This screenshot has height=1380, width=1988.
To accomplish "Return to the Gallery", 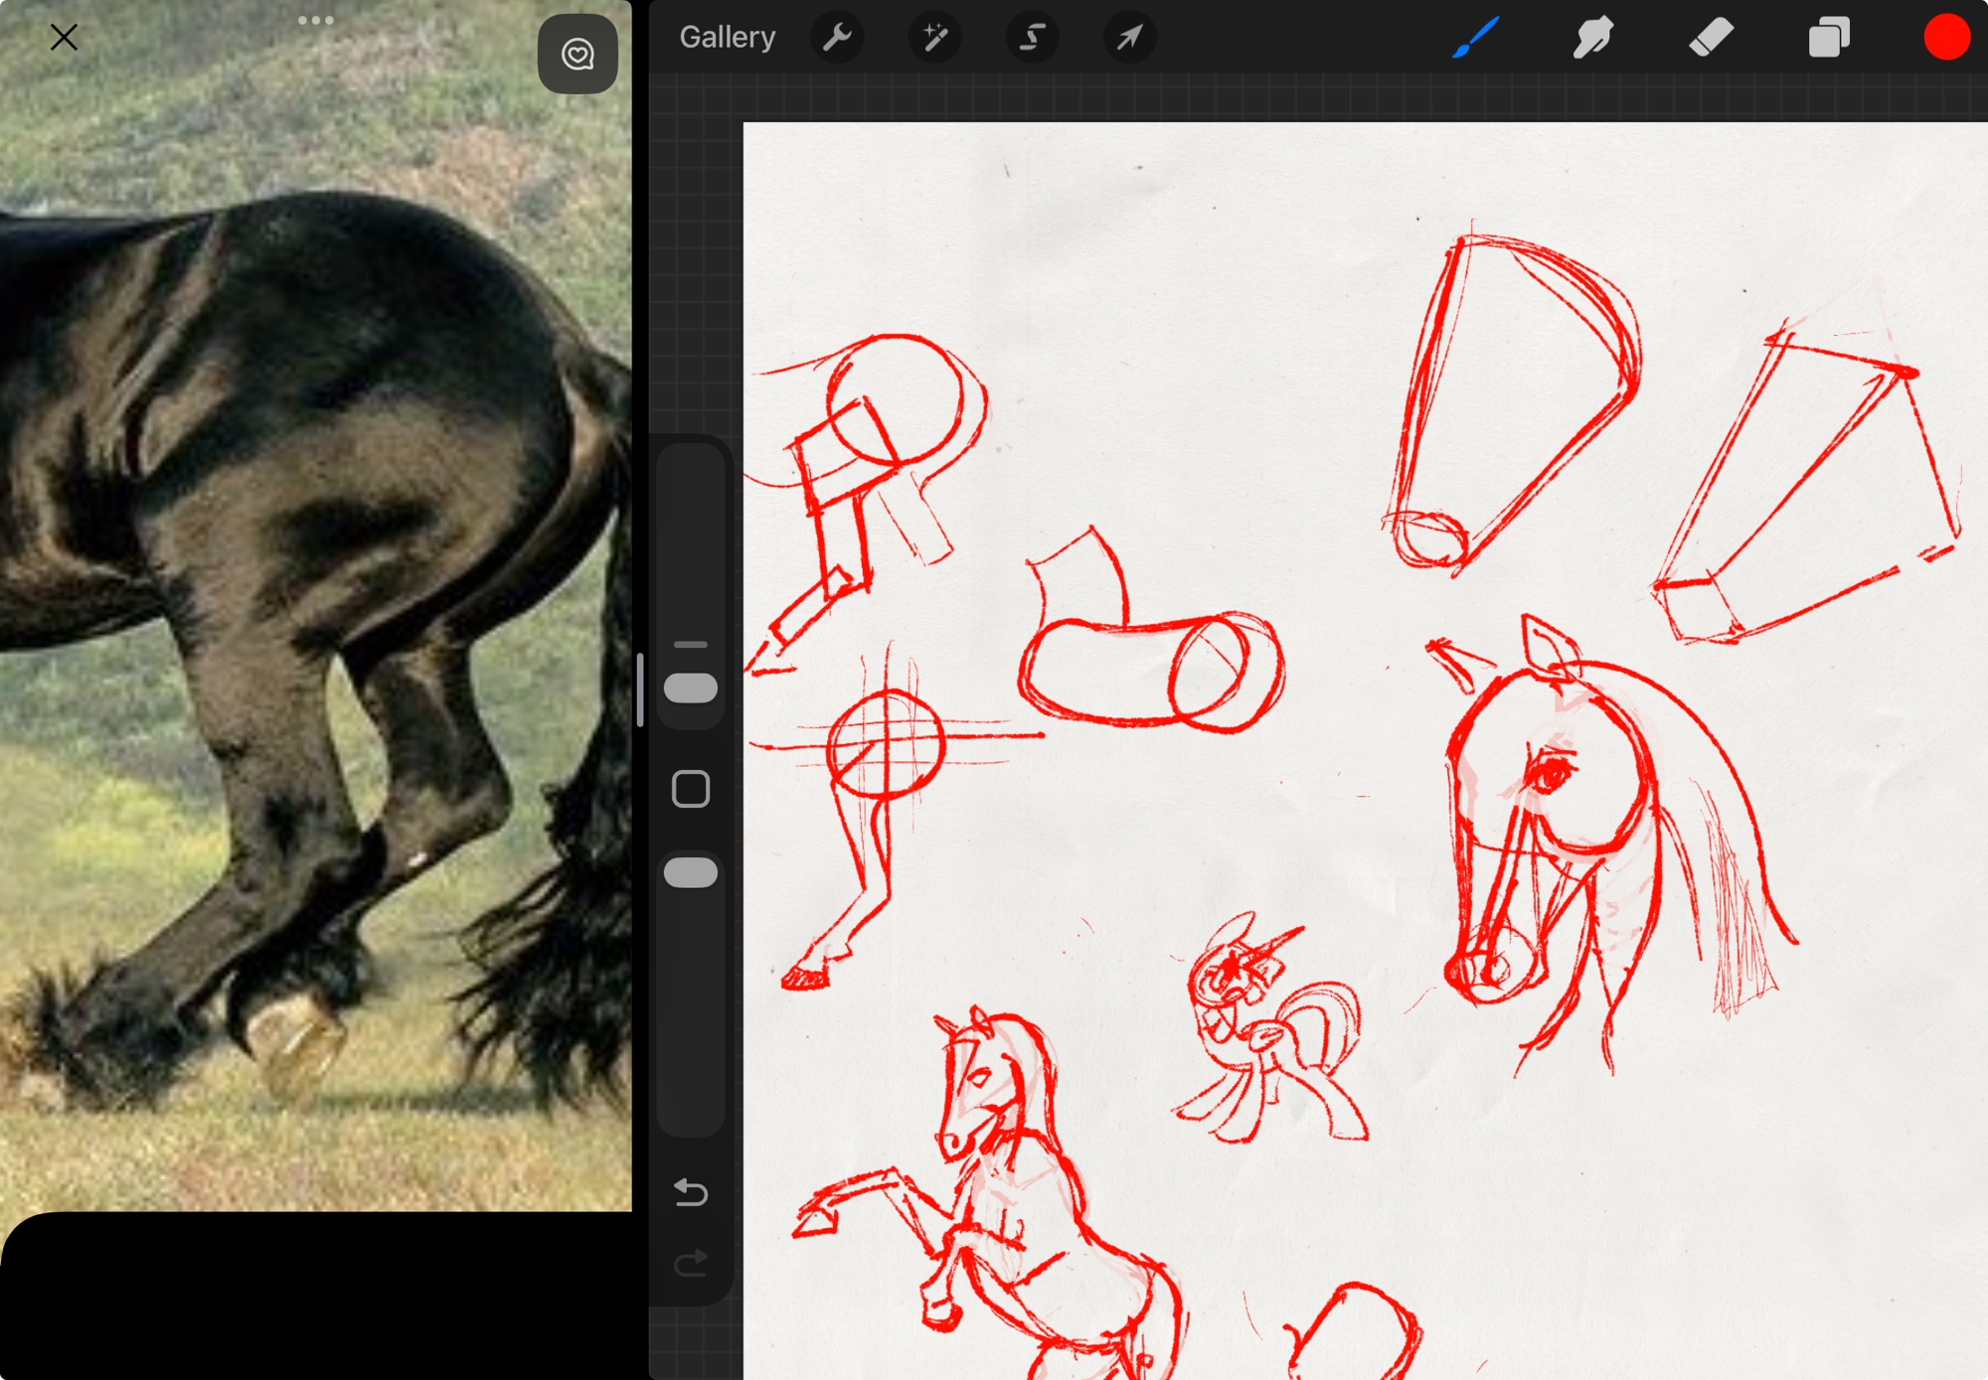I will coord(727,38).
